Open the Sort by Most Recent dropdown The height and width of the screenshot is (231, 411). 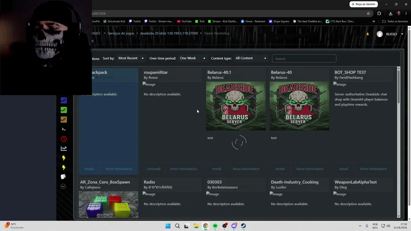tap(131, 58)
